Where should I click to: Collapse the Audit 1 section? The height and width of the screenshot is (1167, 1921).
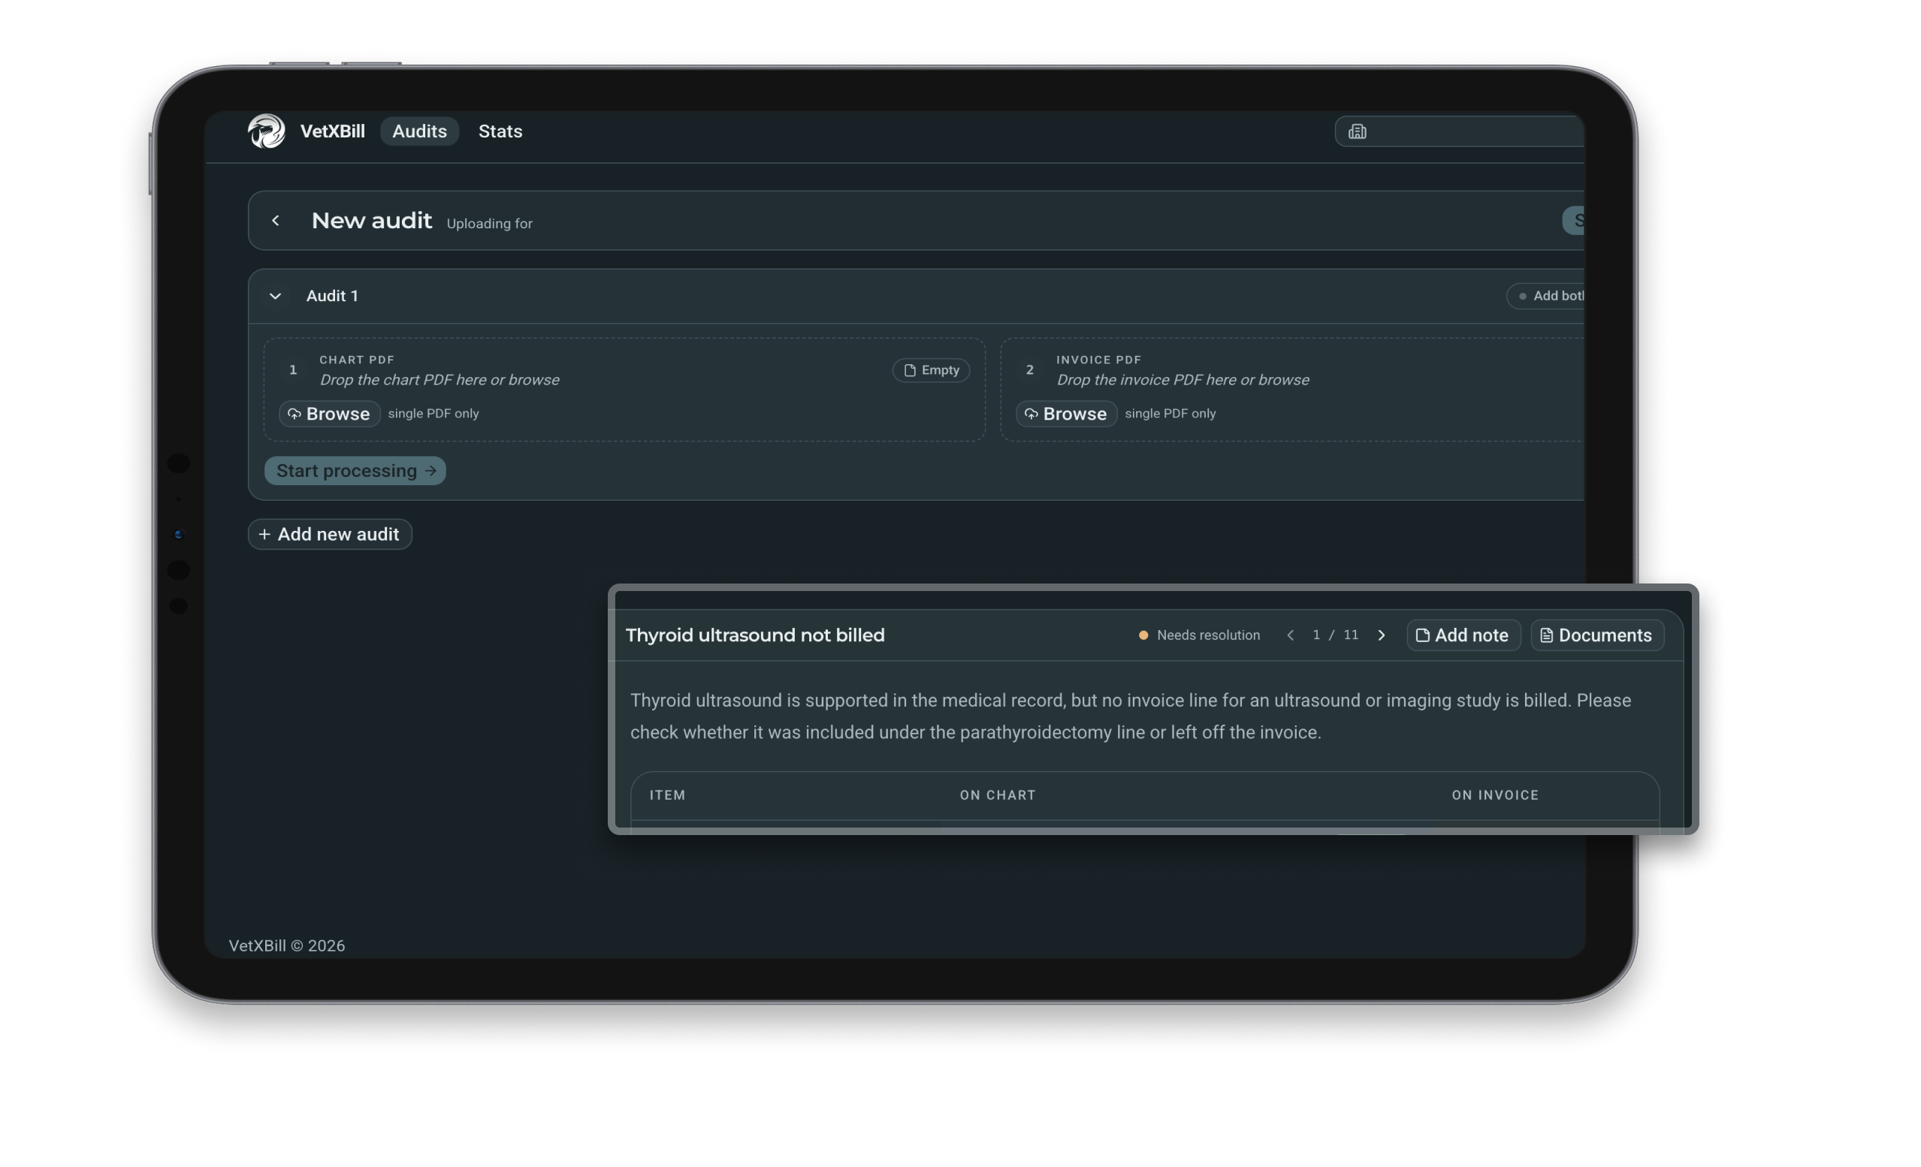[275, 296]
